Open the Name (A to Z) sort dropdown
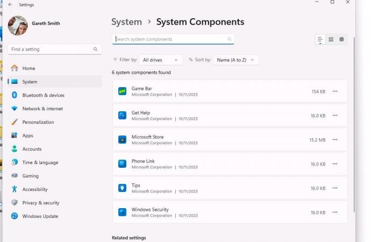The height and width of the screenshot is (242, 371). point(236,60)
